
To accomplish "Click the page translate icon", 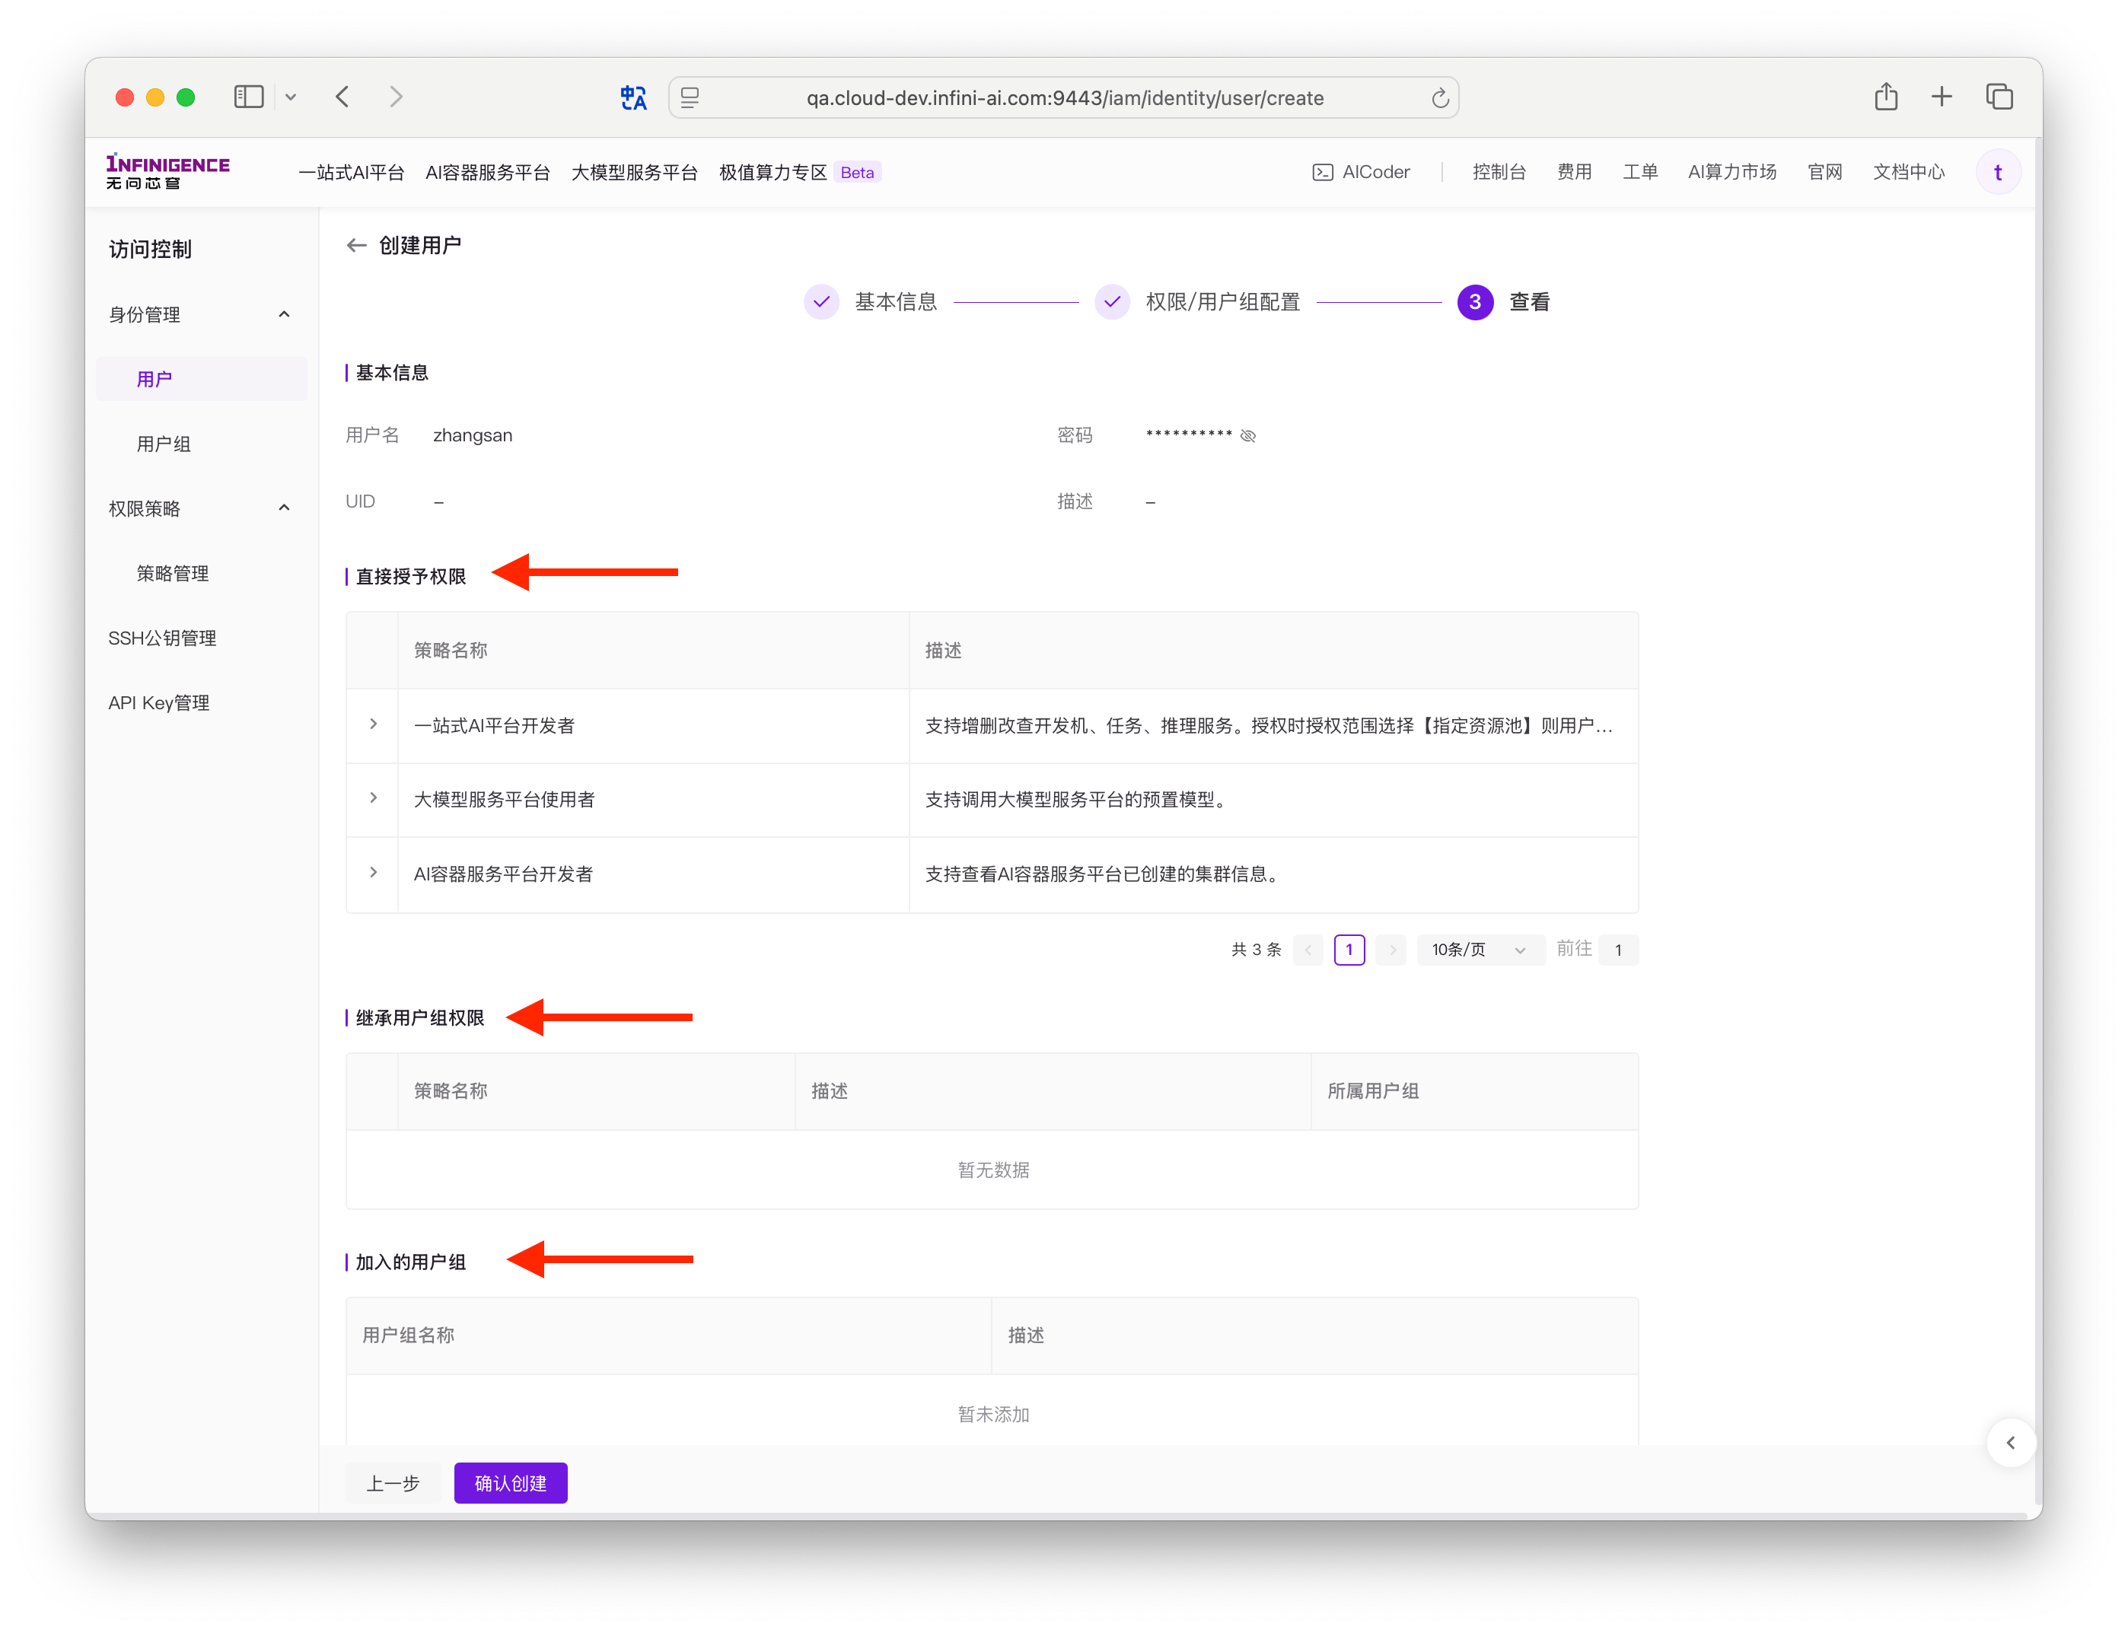I will point(633,97).
